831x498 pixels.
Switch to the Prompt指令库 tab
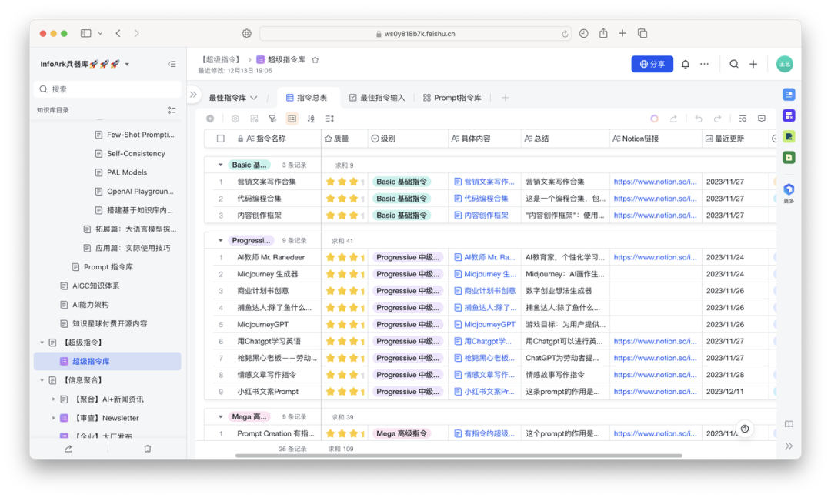click(x=452, y=98)
